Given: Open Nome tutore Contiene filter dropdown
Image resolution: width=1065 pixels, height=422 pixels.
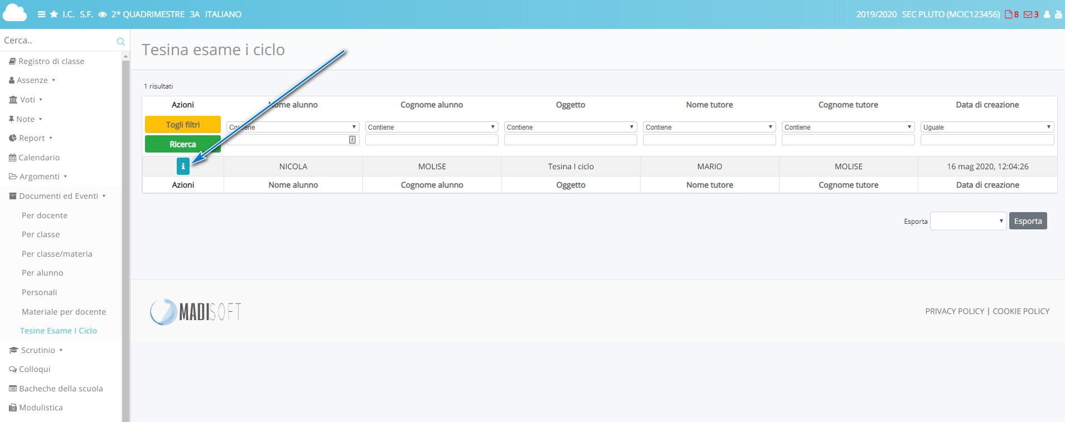Looking at the screenshot, I should coord(709,127).
